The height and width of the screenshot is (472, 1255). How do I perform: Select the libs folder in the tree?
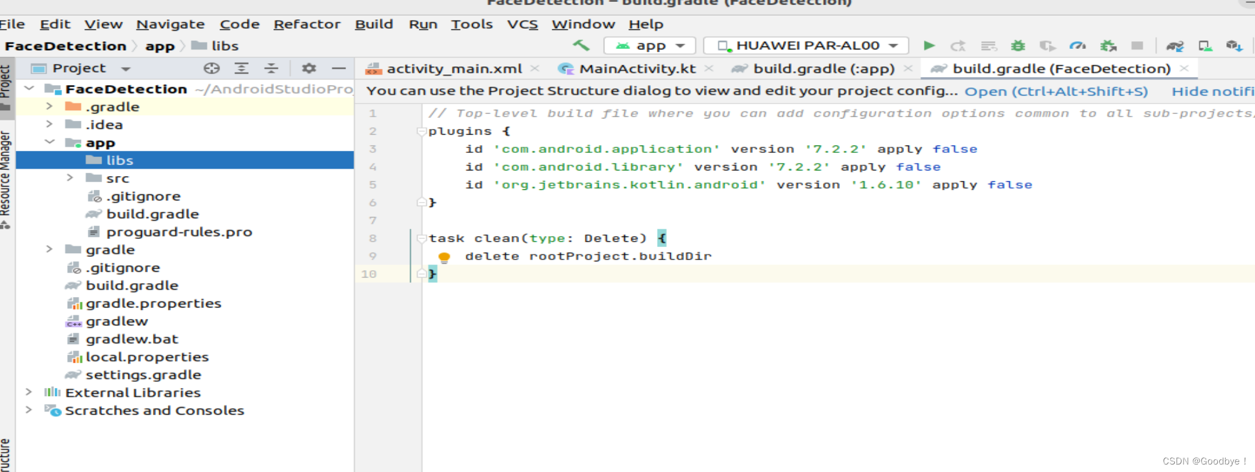(x=185, y=160)
